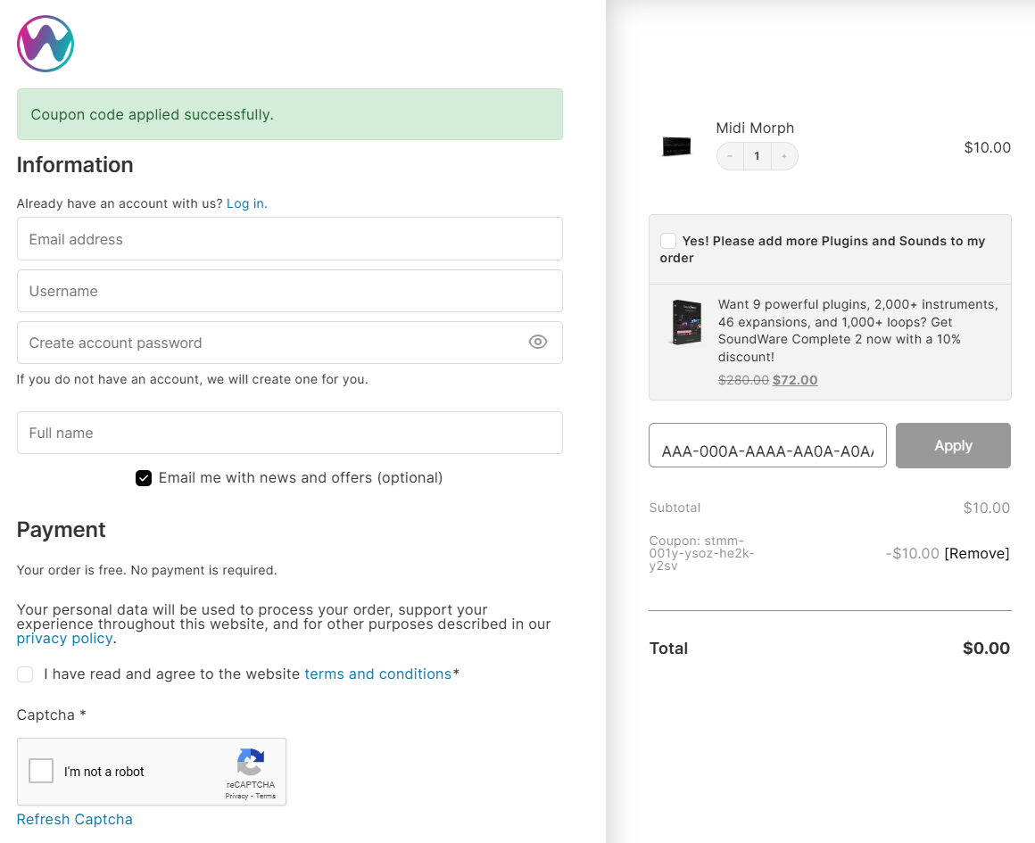Toggle password visibility eye icon
Screen dimensions: 1035x843
(x=538, y=342)
